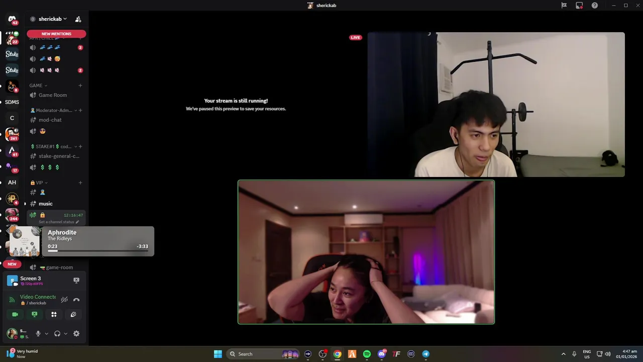The height and width of the screenshot is (362, 643).
Task: Open the Activities launcher icon
Action: [x=54, y=314]
